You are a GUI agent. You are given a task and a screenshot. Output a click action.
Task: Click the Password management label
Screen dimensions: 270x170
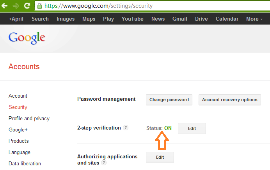(x=107, y=99)
